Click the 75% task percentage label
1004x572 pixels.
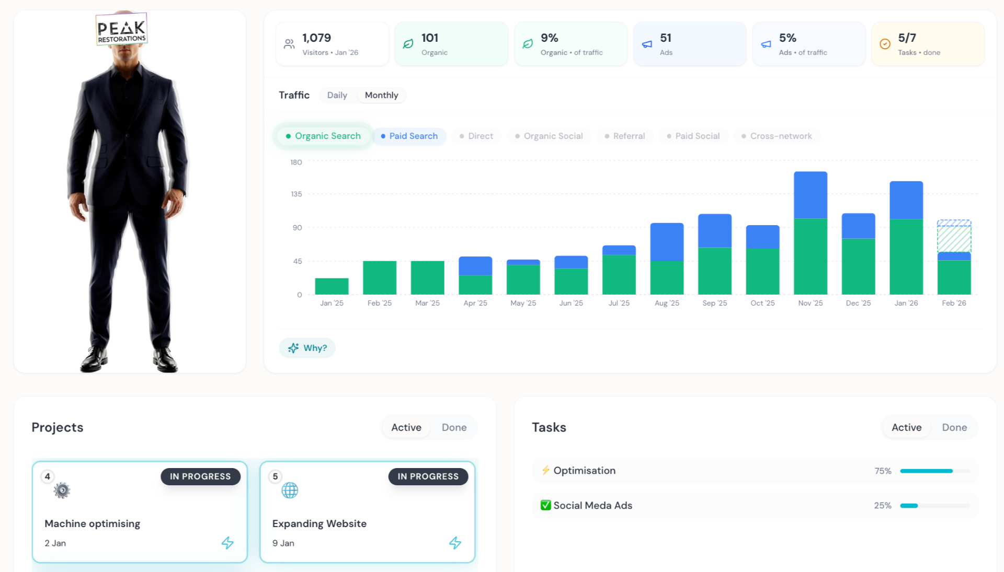pyautogui.click(x=883, y=471)
